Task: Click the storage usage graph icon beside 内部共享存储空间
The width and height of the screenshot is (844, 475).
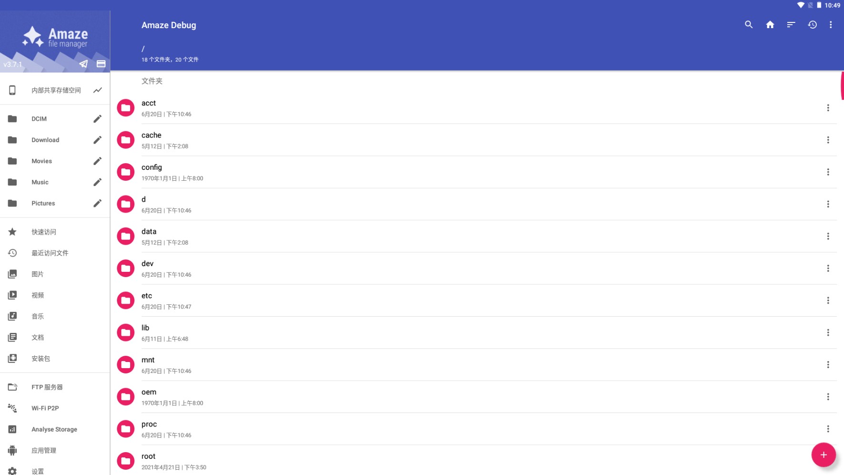Action: tap(97, 89)
